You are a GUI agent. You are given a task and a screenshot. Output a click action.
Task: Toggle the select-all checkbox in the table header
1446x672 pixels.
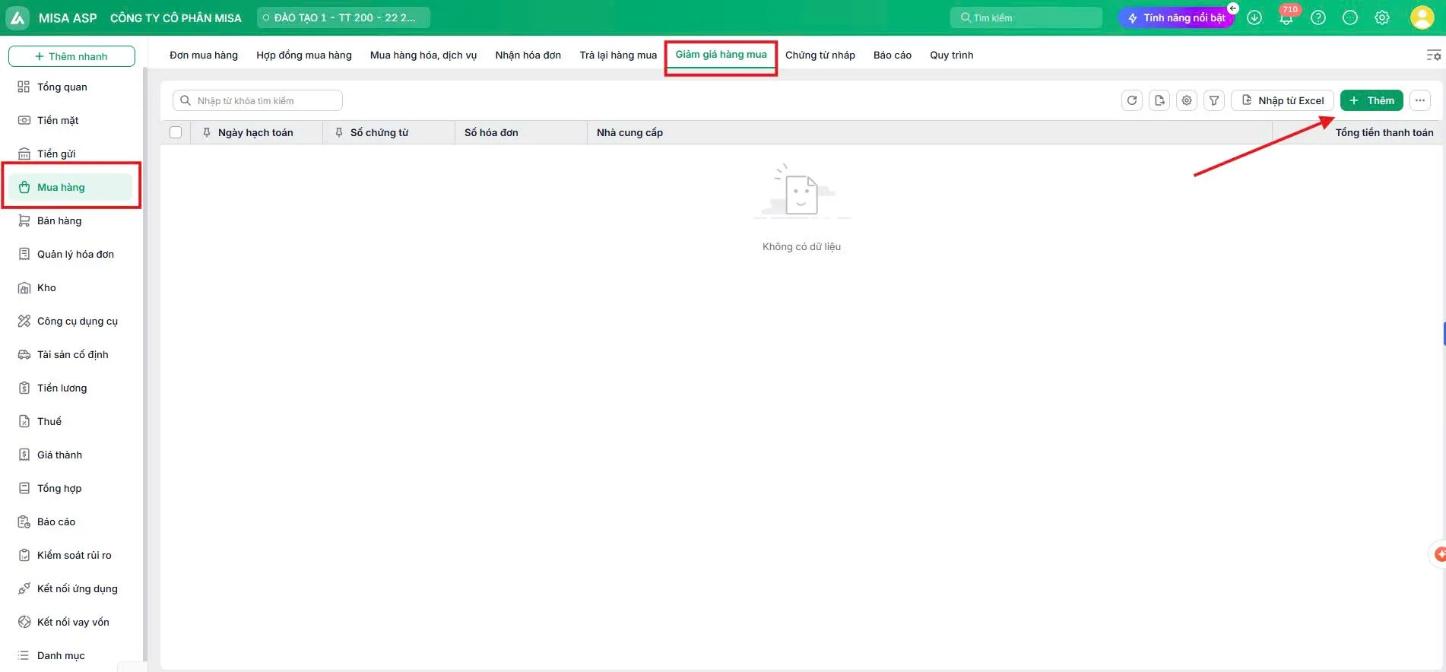point(176,132)
